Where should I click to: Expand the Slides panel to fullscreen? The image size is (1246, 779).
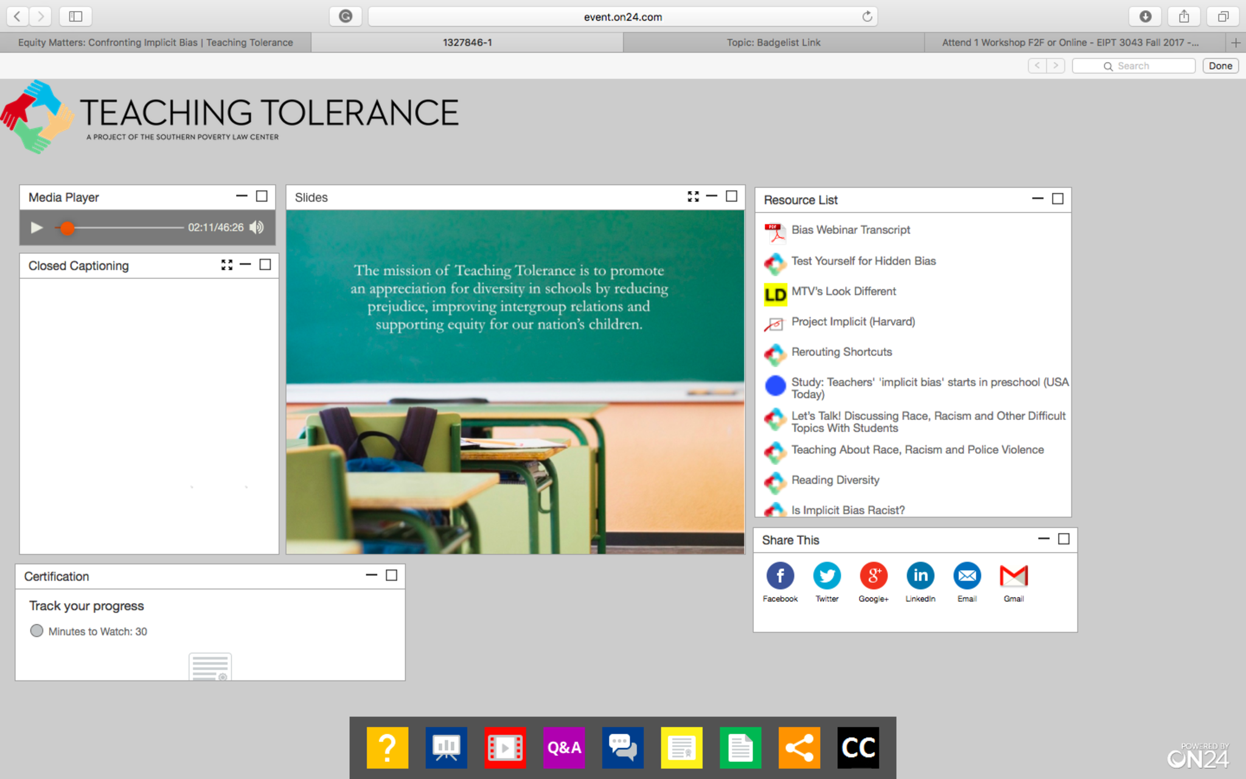point(693,197)
